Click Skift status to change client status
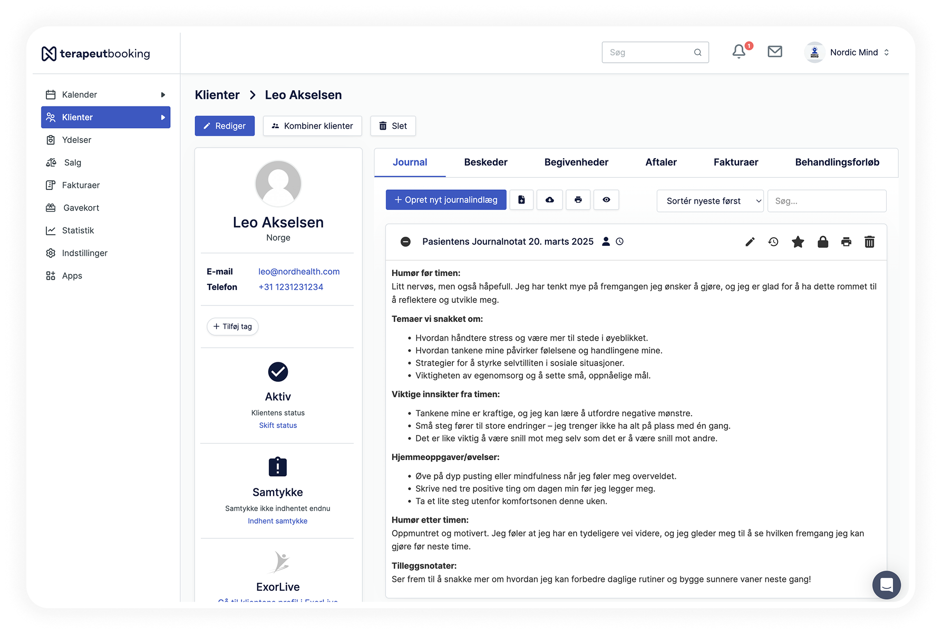 point(278,426)
